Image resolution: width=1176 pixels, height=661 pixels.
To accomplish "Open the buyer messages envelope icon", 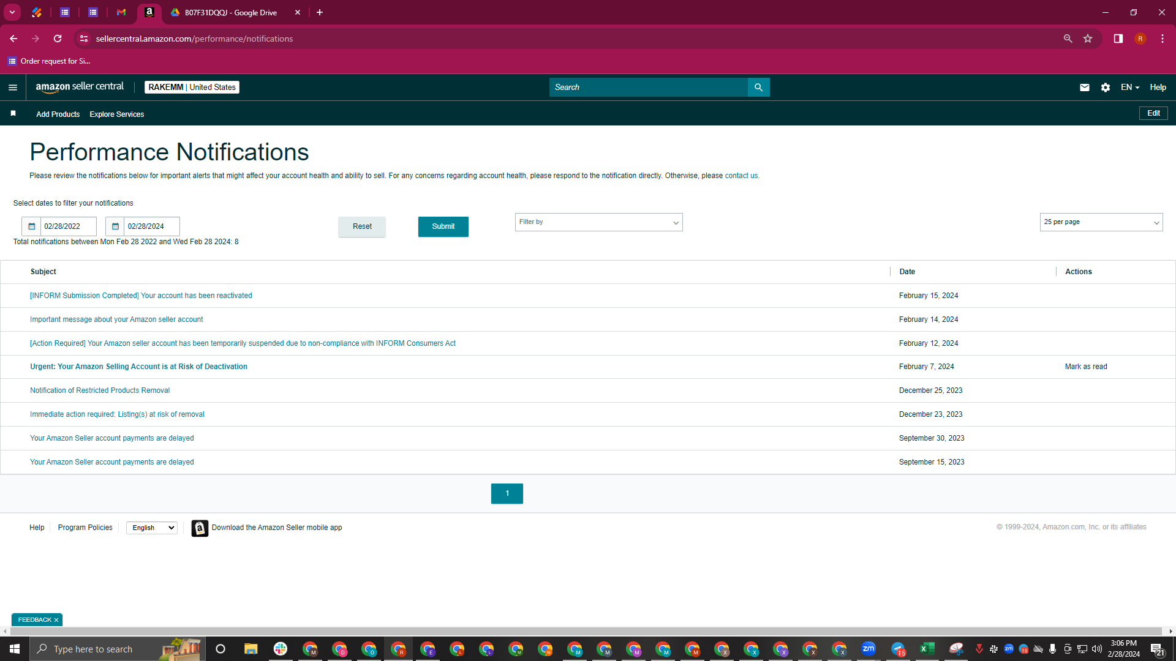I will point(1085,88).
